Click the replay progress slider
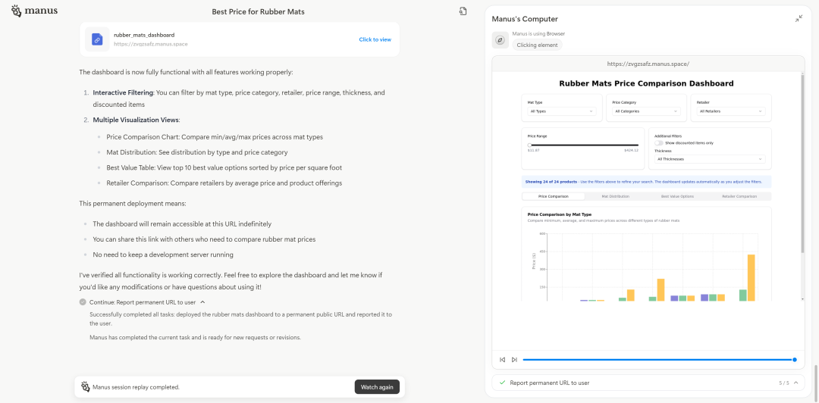The width and height of the screenshot is (819, 403). (658, 360)
